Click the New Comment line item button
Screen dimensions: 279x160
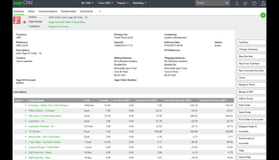click(x=251, y=71)
